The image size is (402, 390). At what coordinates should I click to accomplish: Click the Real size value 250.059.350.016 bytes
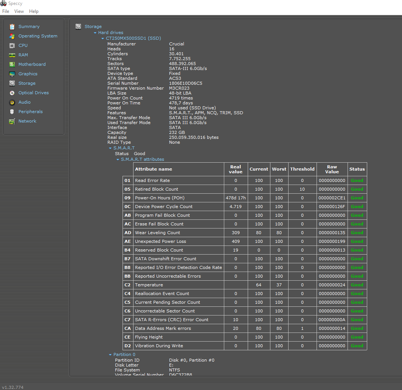tap(194, 137)
